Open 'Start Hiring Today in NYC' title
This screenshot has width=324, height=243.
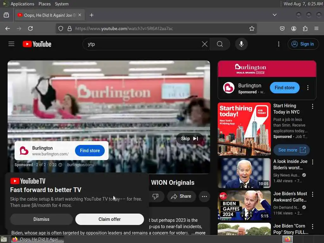pos(286,109)
